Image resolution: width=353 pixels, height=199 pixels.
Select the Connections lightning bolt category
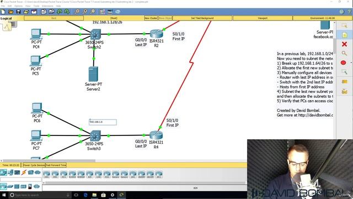click(x=24, y=172)
